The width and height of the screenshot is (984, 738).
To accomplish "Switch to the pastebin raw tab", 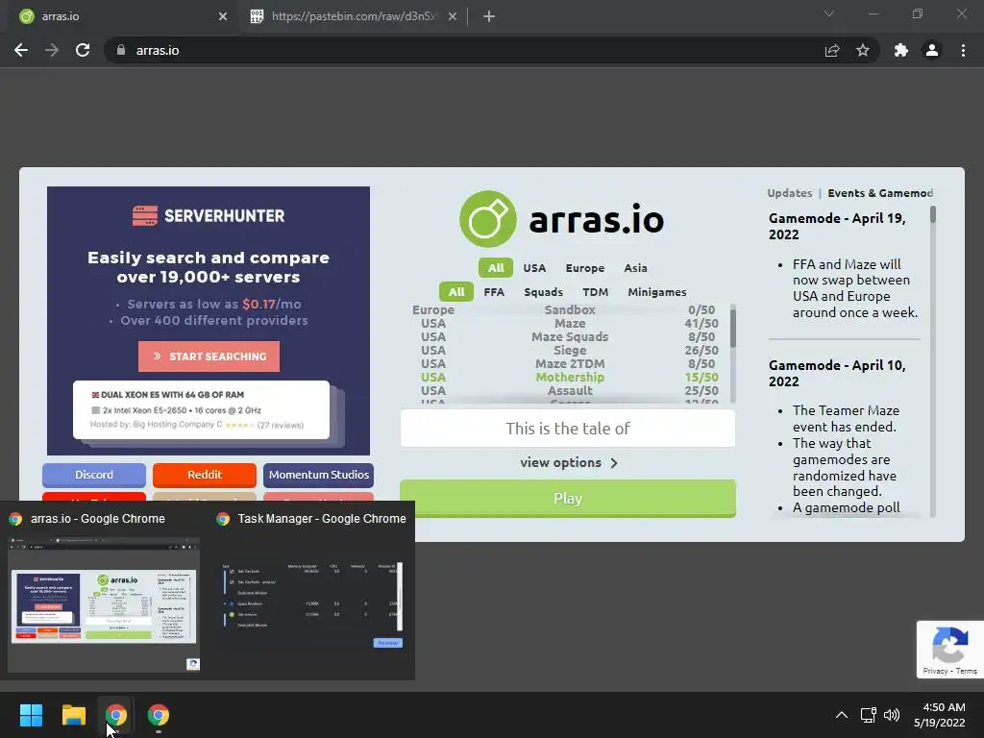I will tap(354, 16).
